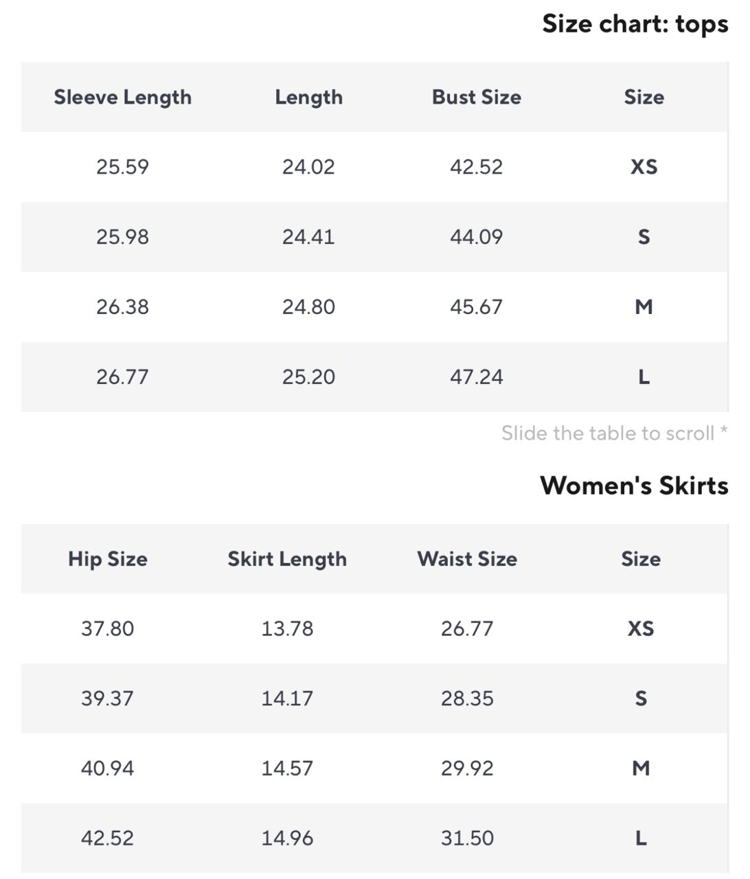Select the 'Size chart: tops' heading
Viewport: 750px width, 879px height.
pos(635,24)
